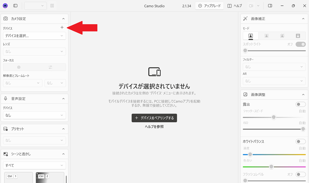Click the camera icon beside カメラ設定
Image resolution: width=309 pixels, height=183 pixels.
(5, 19)
